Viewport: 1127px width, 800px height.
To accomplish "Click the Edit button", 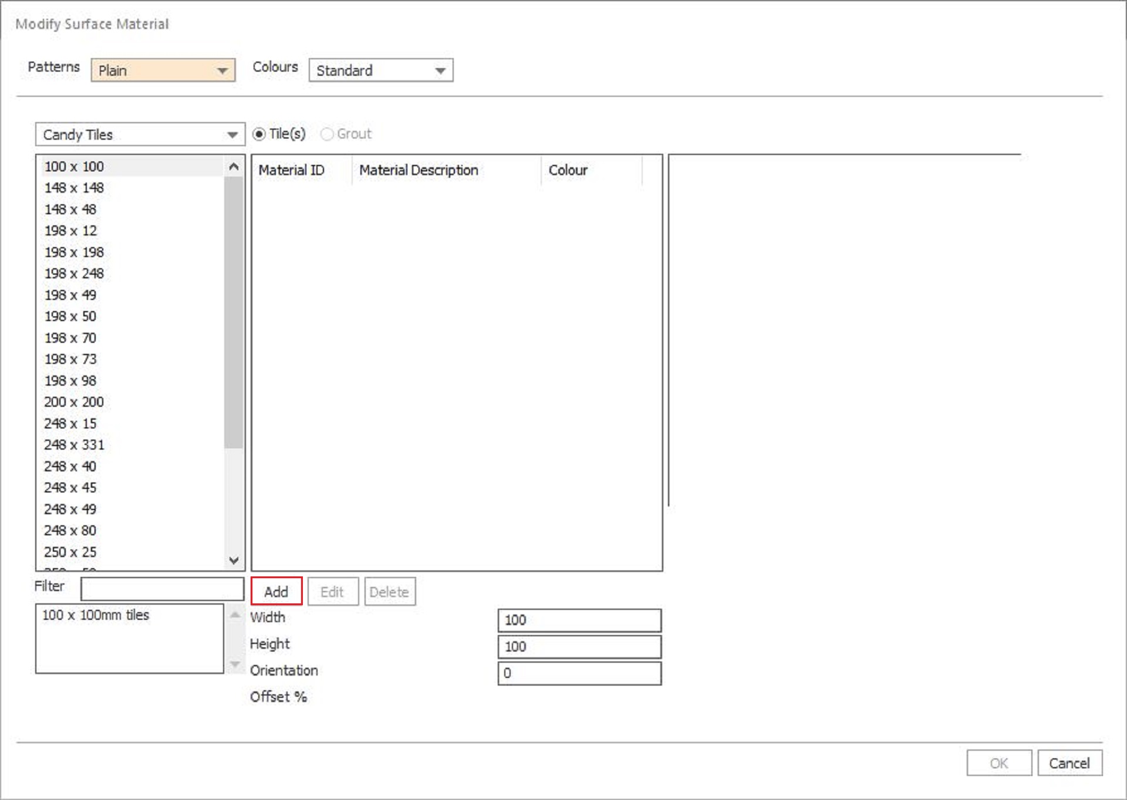I will (332, 591).
